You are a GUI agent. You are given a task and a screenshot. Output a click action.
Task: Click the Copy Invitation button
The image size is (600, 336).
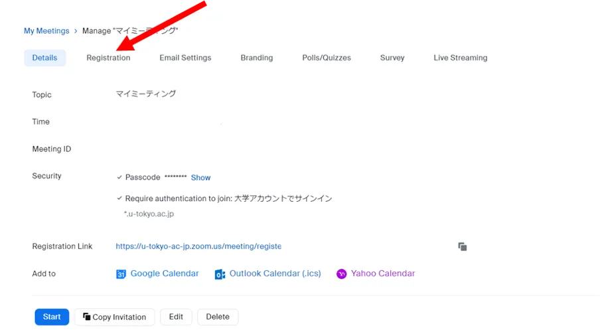click(x=114, y=317)
